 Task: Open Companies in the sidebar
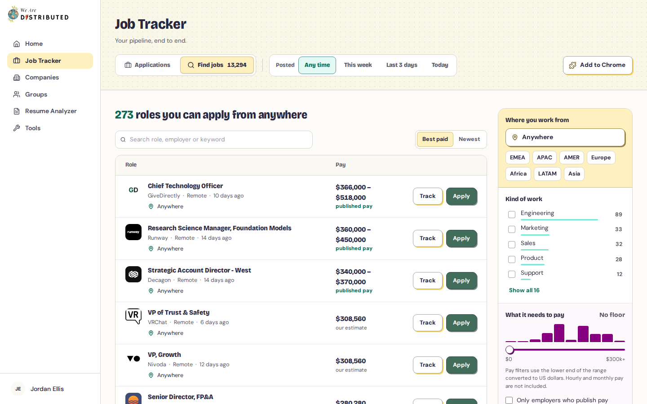50,78
